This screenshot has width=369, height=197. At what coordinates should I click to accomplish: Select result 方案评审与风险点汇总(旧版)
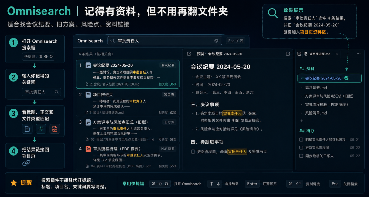pyautogui.click(x=127, y=129)
